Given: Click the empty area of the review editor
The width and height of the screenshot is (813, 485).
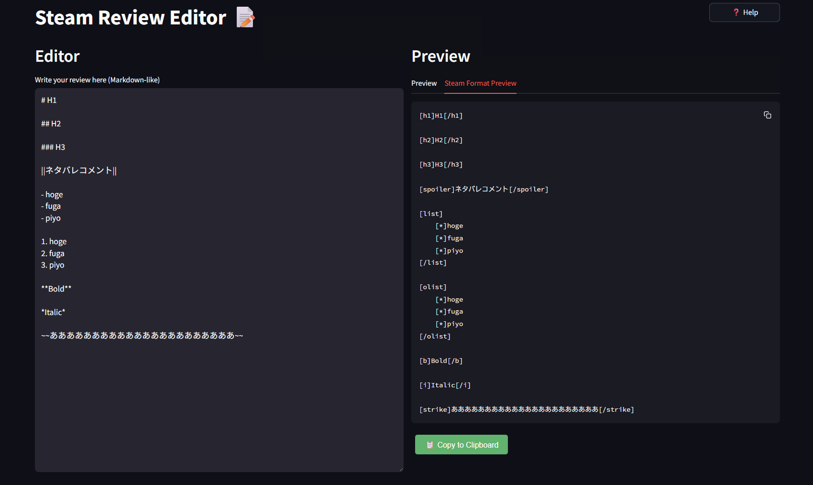Looking at the screenshot, I should (x=219, y=407).
